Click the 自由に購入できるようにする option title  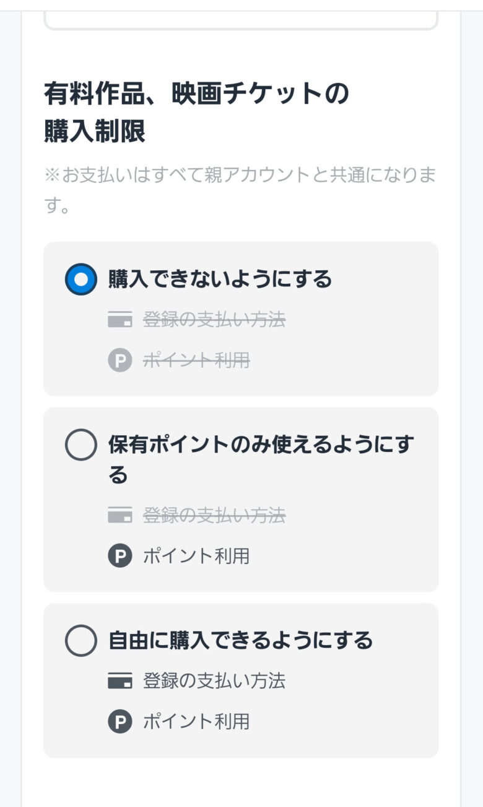240,640
